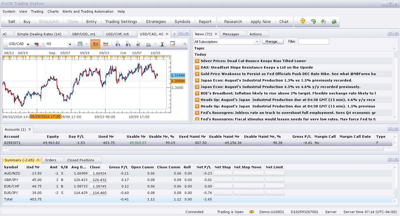
Task: Click the chart properties window icon
Action: pyautogui.click(x=173, y=44)
